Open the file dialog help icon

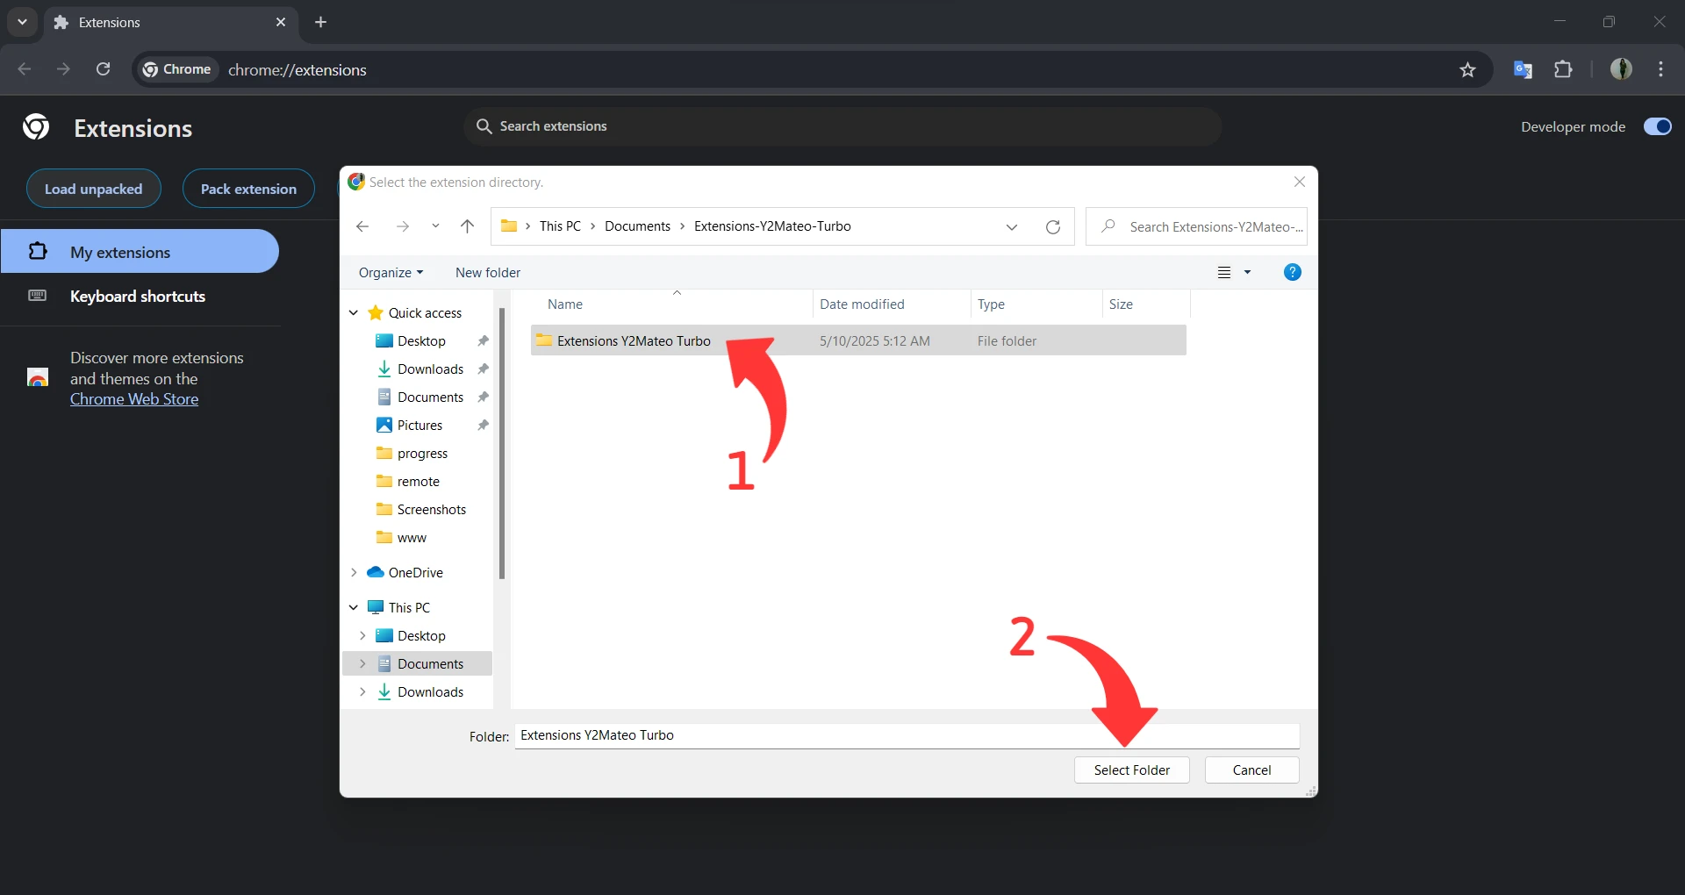pyautogui.click(x=1292, y=272)
